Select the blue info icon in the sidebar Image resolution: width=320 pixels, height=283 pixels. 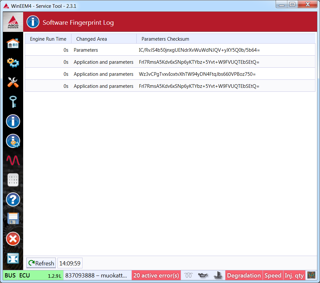click(x=13, y=121)
